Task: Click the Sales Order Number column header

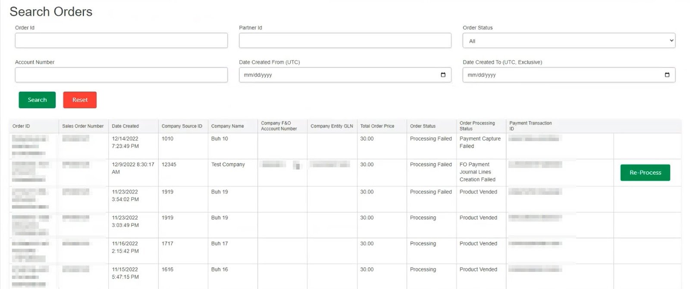Action: click(83, 126)
